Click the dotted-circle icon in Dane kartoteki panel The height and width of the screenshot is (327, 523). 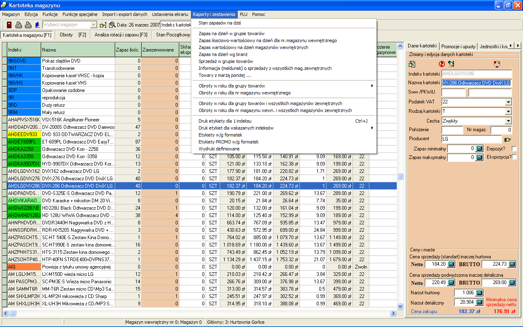(497, 64)
